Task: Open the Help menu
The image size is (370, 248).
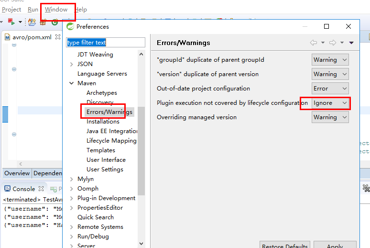Action: 81,10
